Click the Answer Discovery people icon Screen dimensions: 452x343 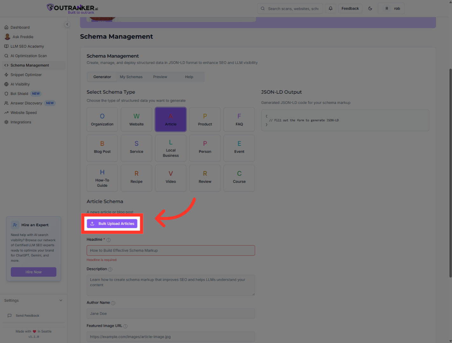6,103
